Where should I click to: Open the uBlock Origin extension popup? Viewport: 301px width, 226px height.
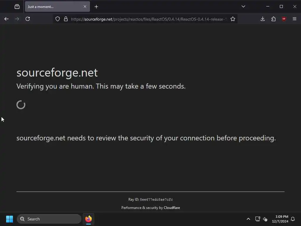(x=284, y=19)
